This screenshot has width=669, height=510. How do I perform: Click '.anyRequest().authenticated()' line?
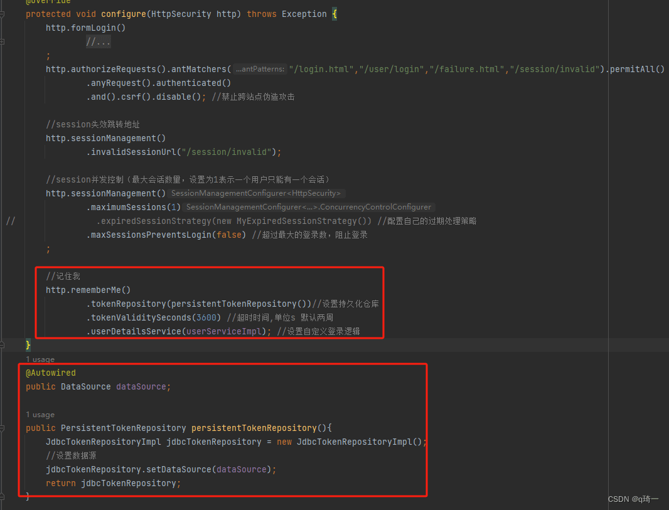[159, 83]
